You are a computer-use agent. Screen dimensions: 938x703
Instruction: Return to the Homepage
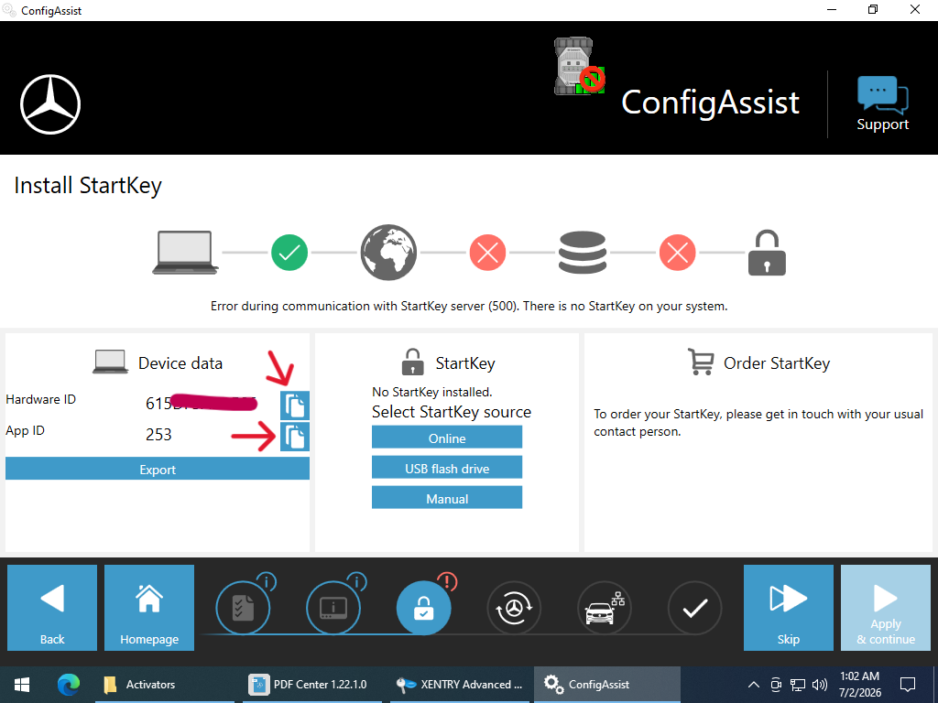pos(149,608)
